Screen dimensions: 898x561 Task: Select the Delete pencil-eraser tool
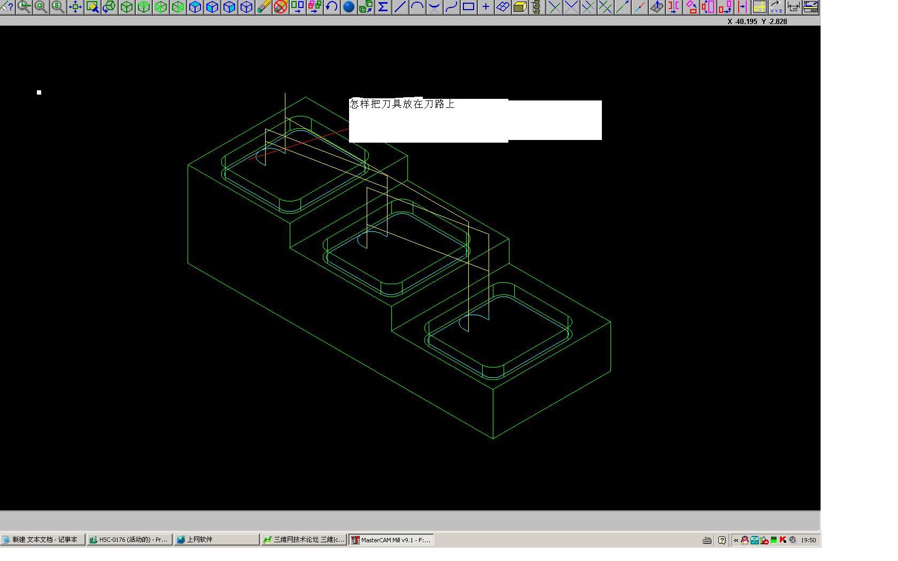(x=264, y=7)
